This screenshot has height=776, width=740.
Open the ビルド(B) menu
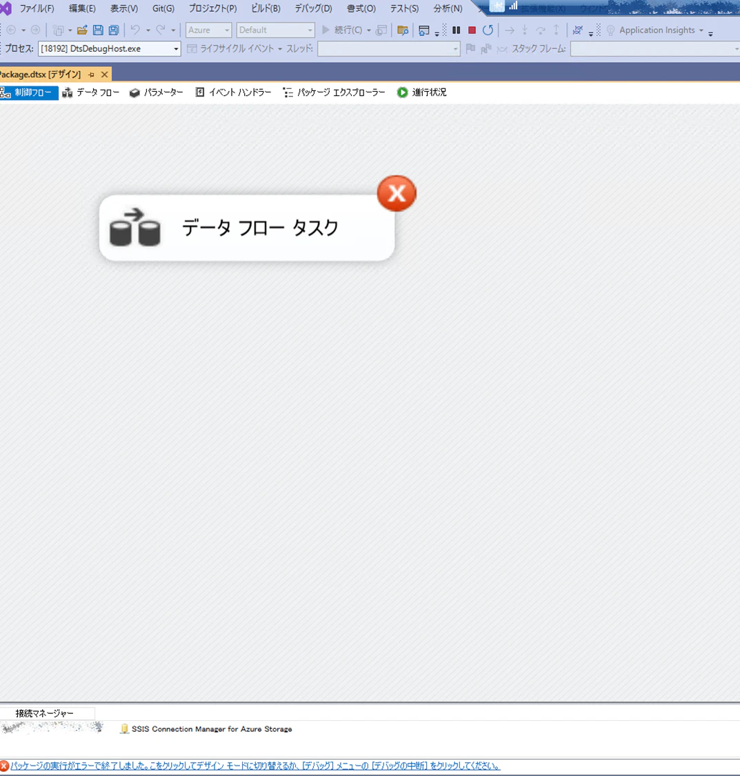[x=266, y=8]
